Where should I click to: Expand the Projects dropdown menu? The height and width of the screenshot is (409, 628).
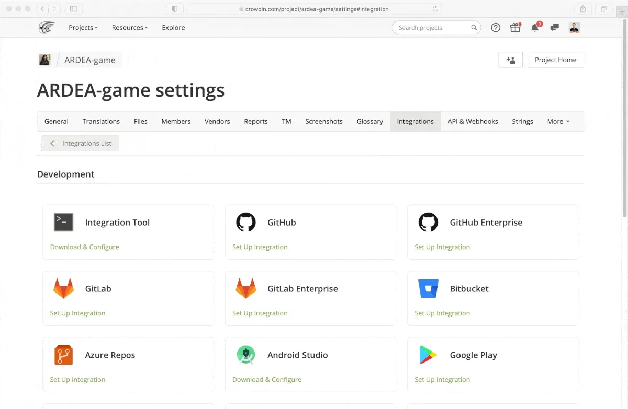coord(83,28)
